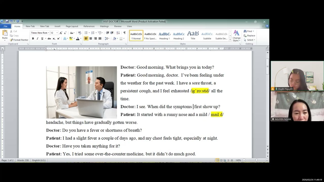324x182 pixels.
Task: Toggle Italic formatting
Action: pyautogui.click(x=37, y=39)
